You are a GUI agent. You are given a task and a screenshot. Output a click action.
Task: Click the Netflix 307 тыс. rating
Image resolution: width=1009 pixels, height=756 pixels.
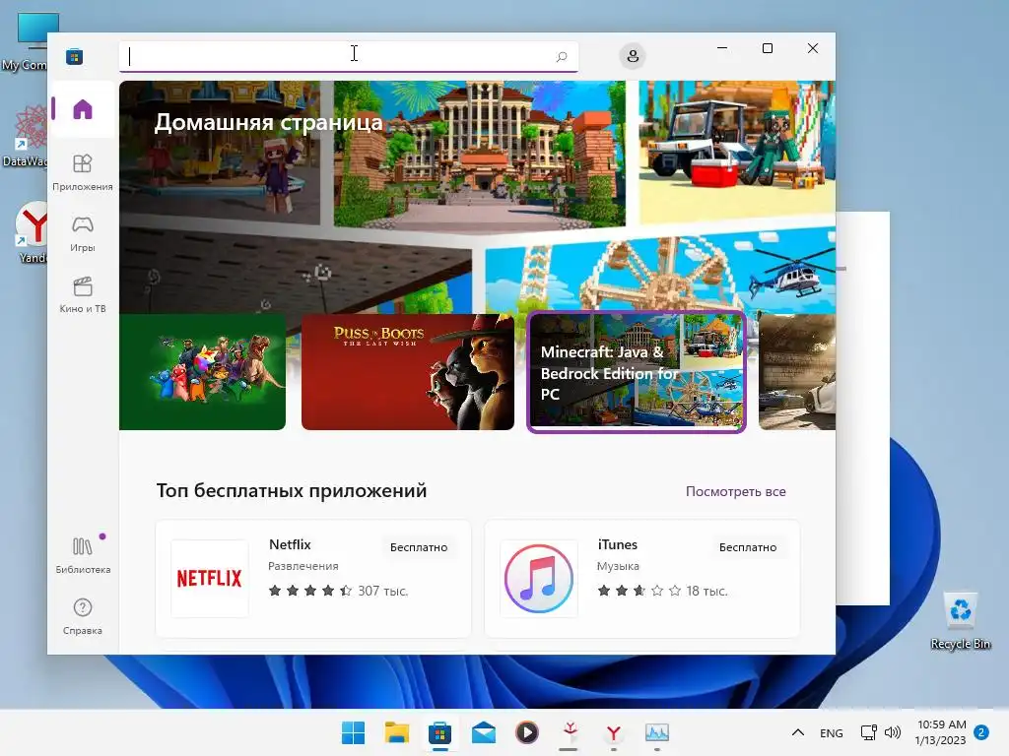[x=338, y=591]
